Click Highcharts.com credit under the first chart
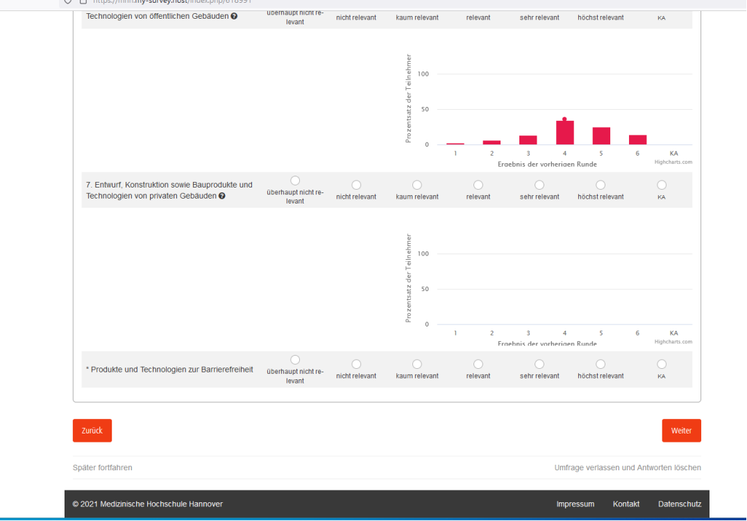This screenshot has height=521, width=747. tap(673, 162)
